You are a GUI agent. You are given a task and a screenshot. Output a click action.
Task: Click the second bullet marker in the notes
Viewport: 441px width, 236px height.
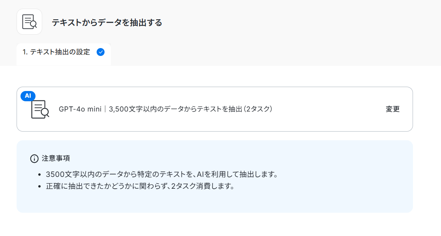click(40, 186)
